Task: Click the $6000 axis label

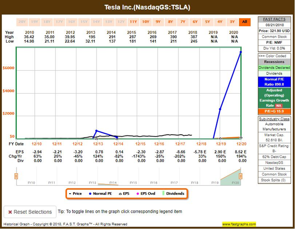Action: click(x=8, y=68)
